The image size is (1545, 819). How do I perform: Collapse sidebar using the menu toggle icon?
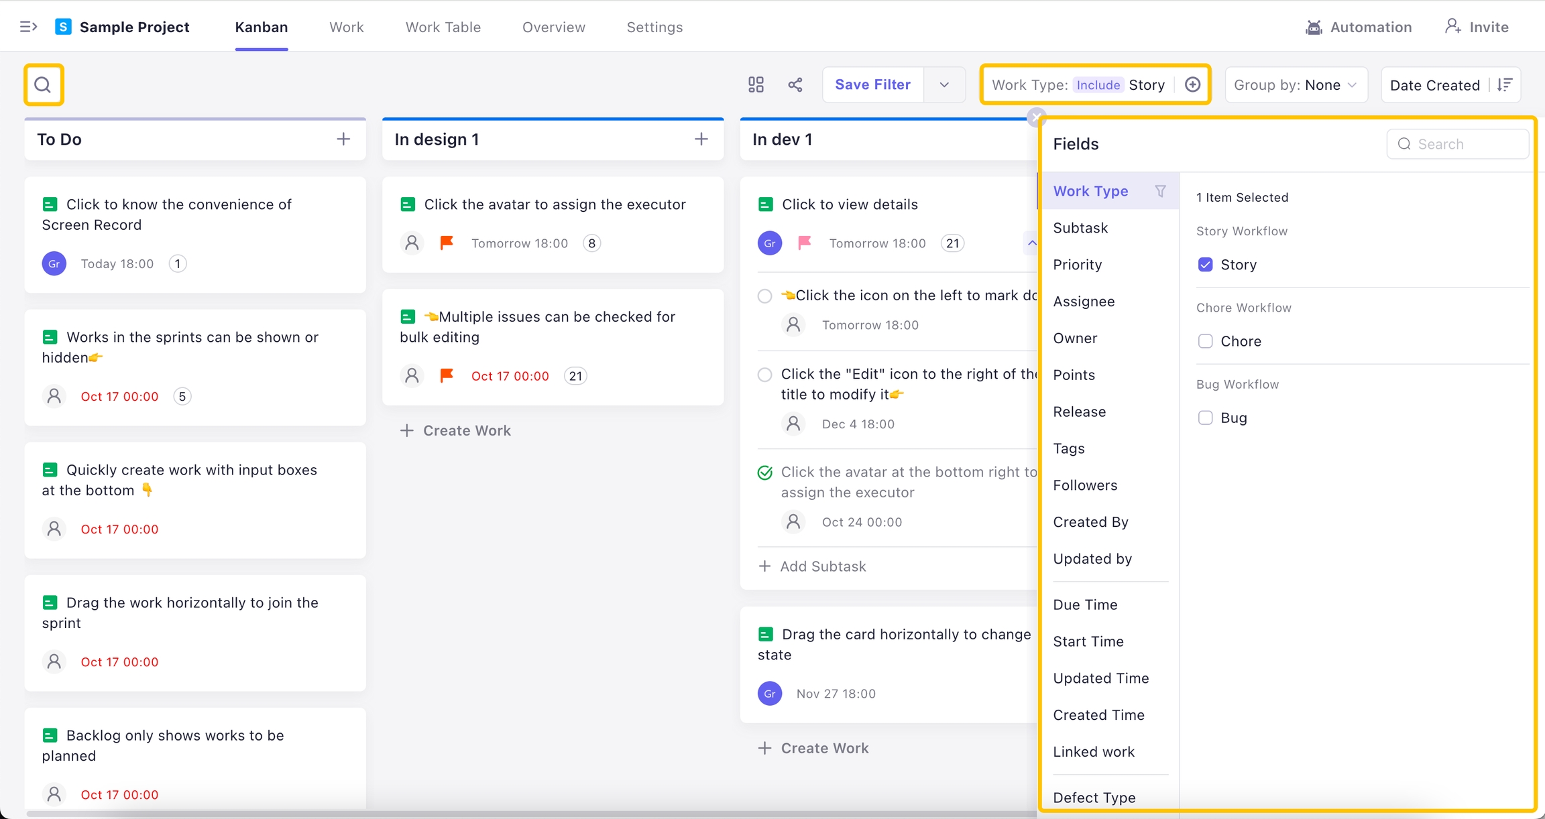(28, 27)
